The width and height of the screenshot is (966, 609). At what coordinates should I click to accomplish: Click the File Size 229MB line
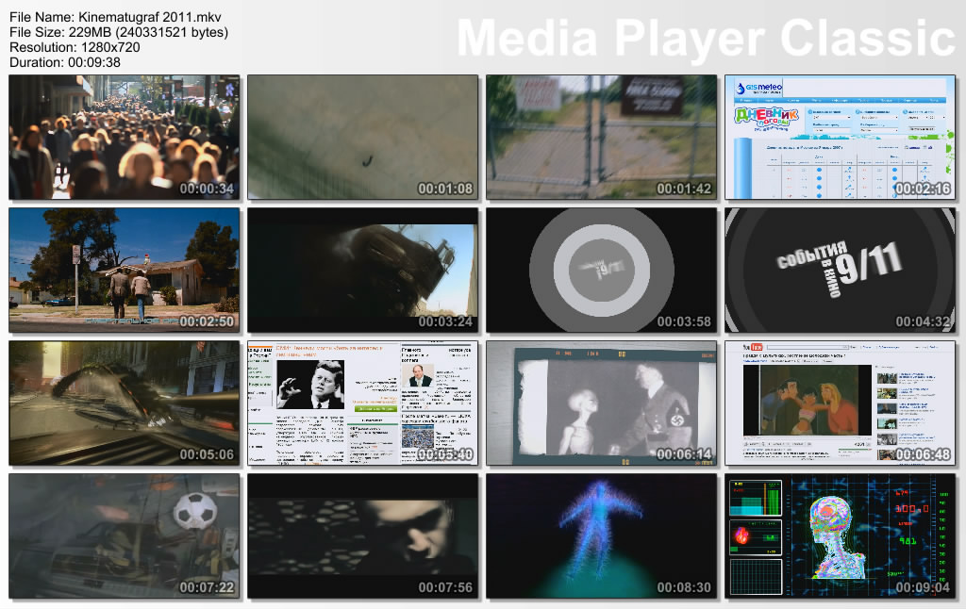point(118,32)
